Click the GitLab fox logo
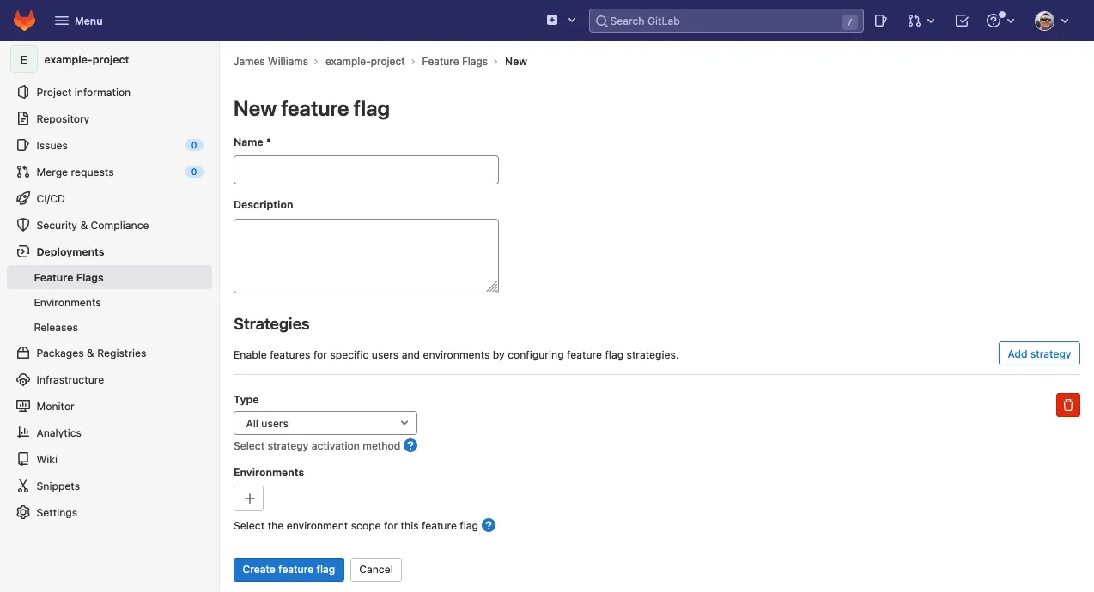1094x592 pixels. [25, 21]
